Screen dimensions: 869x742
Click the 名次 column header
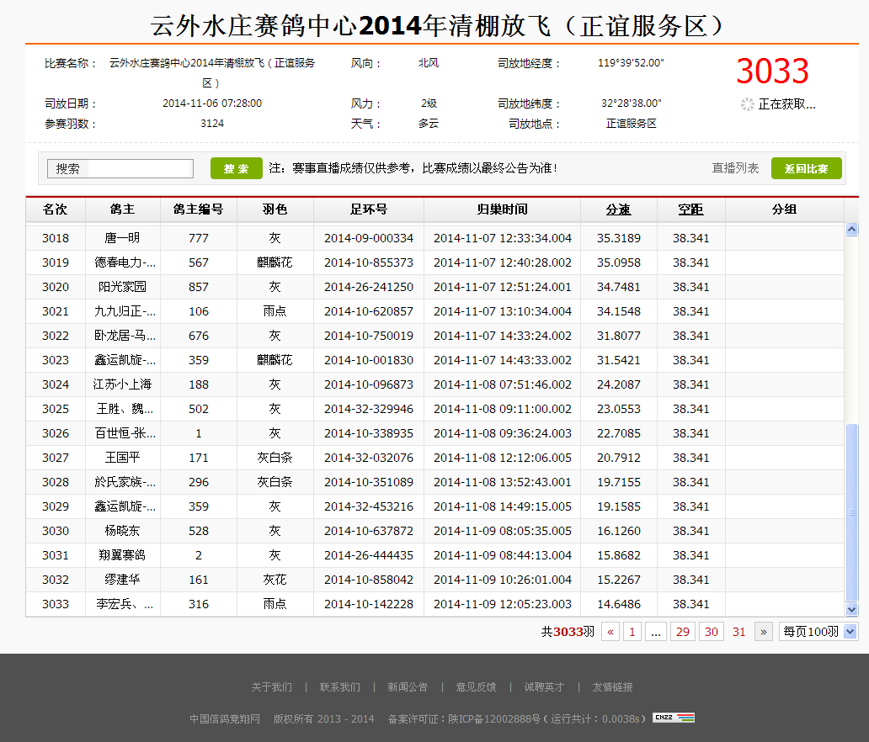(56, 209)
